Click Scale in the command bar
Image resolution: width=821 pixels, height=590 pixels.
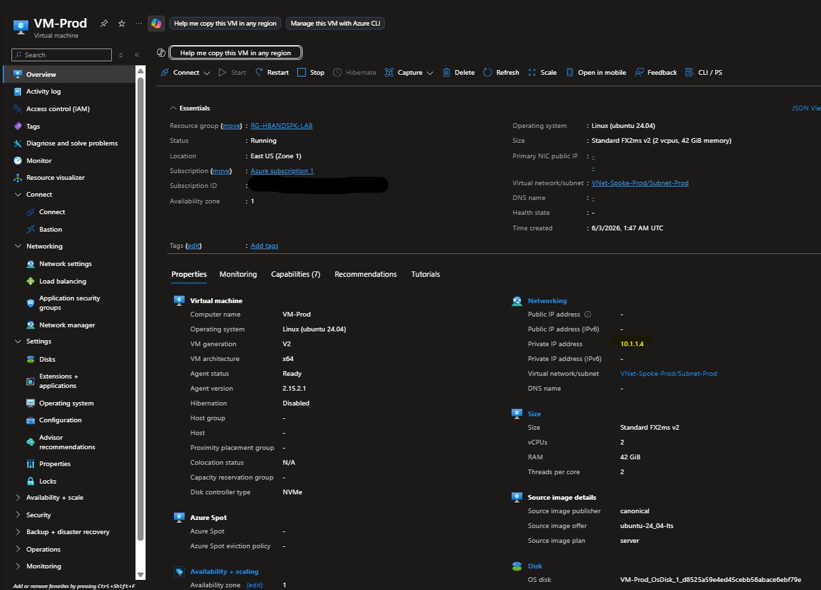(x=542, y=73)
